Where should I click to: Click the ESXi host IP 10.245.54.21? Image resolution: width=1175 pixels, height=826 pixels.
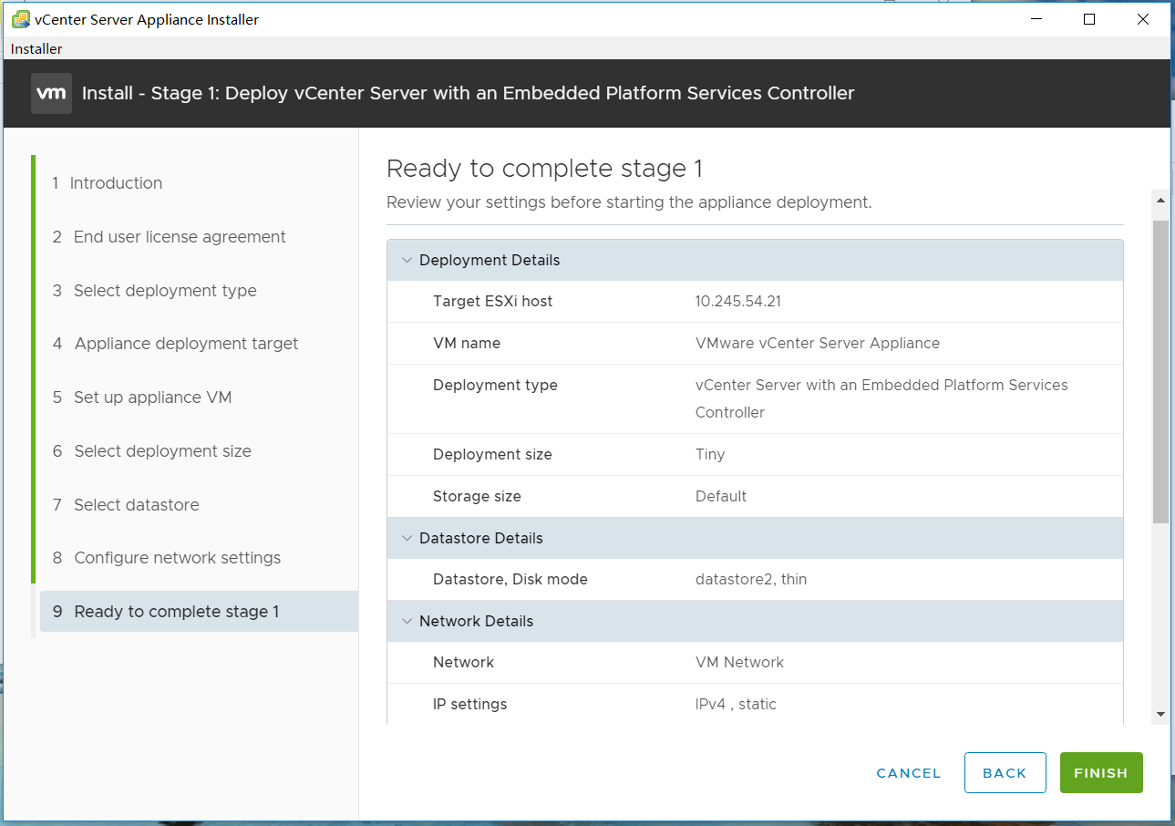737,302
